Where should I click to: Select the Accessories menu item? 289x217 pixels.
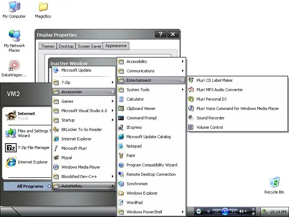coord(84,92)
